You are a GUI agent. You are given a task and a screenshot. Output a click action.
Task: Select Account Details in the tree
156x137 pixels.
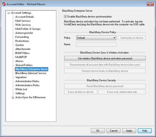(x=25, y=17)
